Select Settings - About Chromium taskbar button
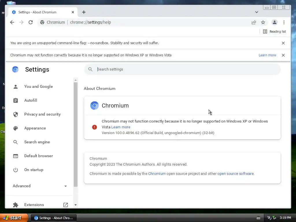 53,218
